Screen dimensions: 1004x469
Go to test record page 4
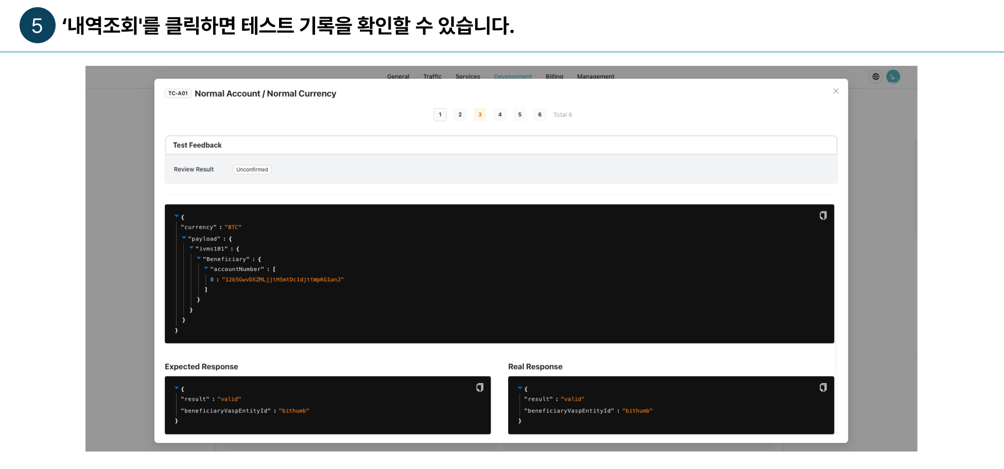click(500, 115)
